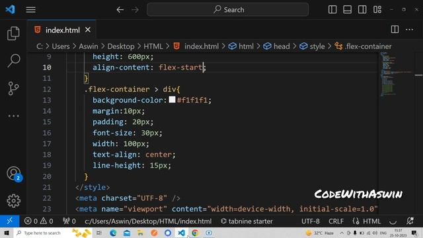This screenshot has height=238, width=423.
Task: Select the HTML language mode
Action: (x=371, y=221)
